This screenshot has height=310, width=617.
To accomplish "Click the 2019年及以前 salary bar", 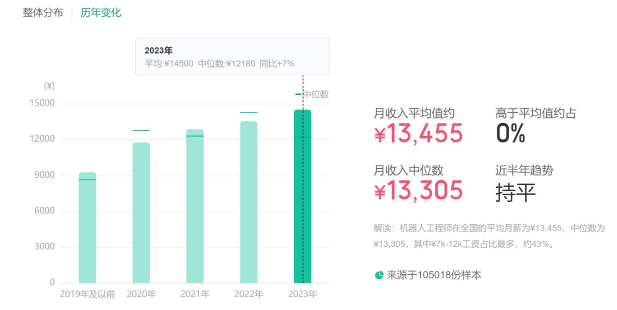I will coord(87,227).
